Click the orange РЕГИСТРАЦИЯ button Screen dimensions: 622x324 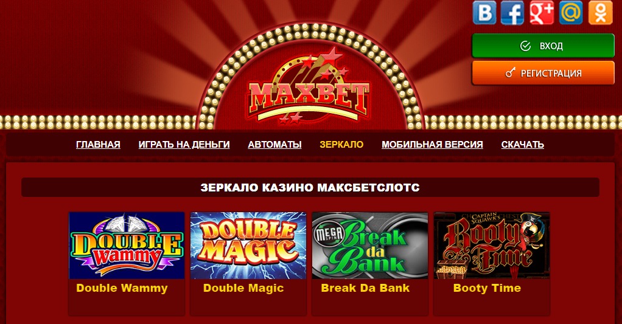coord(543,73)
